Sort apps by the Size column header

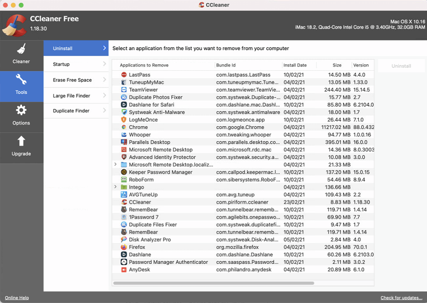[x=337, y=65]
